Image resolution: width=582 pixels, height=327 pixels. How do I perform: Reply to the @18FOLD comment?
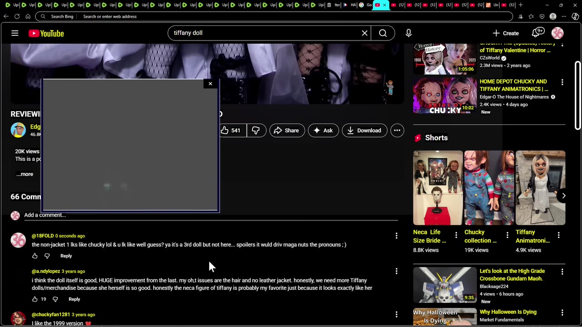[66, 256]
